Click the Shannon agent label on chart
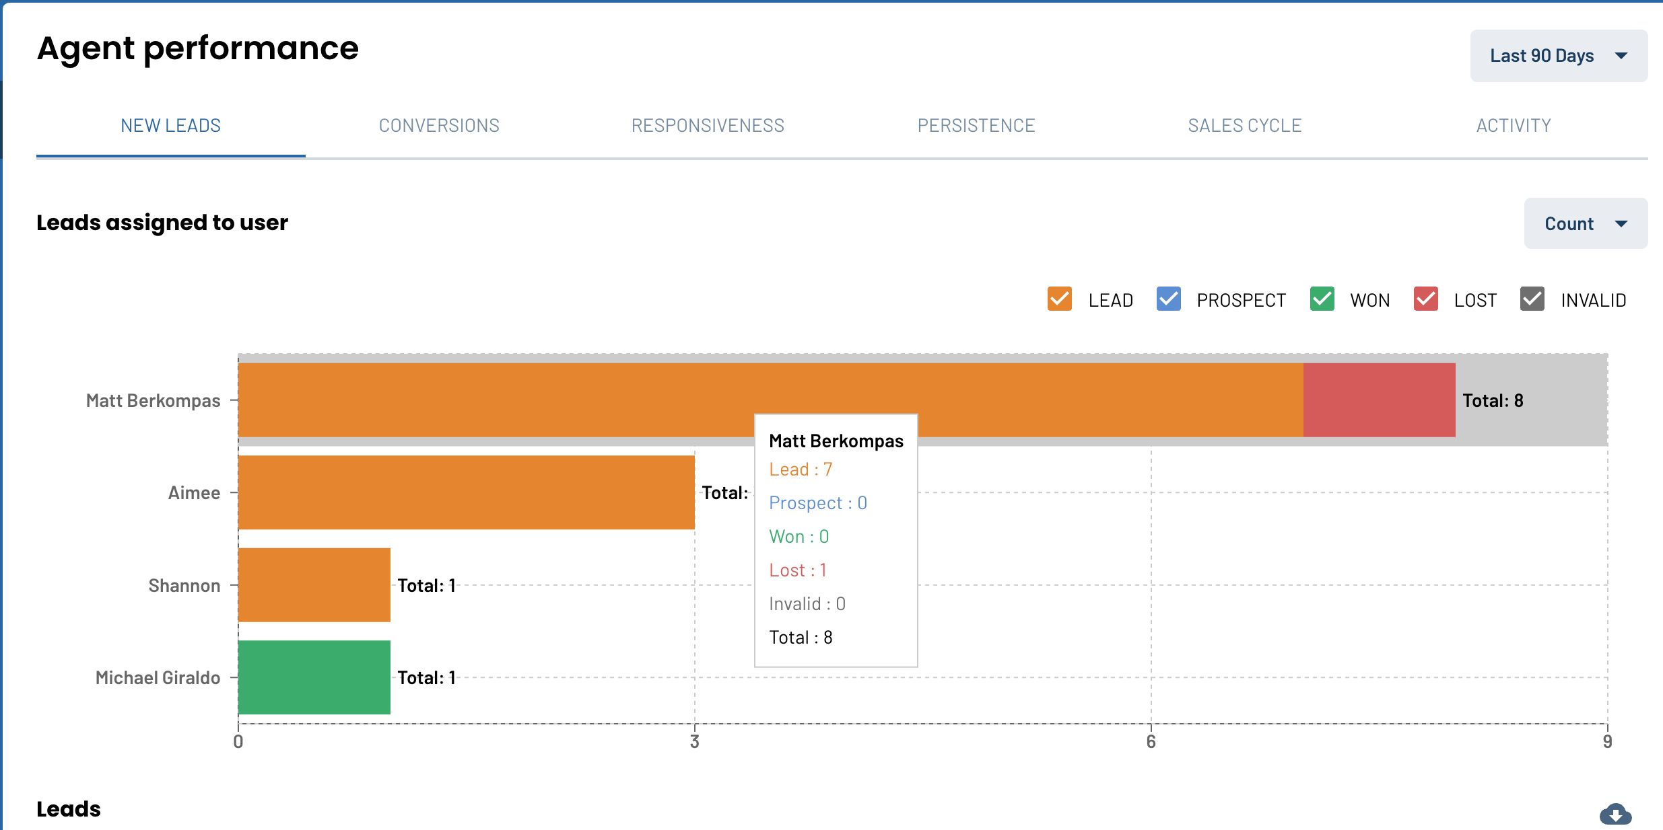The image size is (1663, 830). pyautogui.click(x=184, y=586)
